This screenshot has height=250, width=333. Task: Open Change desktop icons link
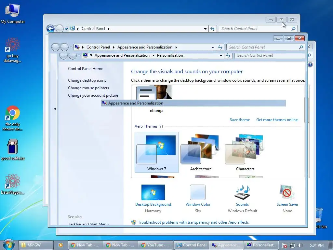coord(87,80)
